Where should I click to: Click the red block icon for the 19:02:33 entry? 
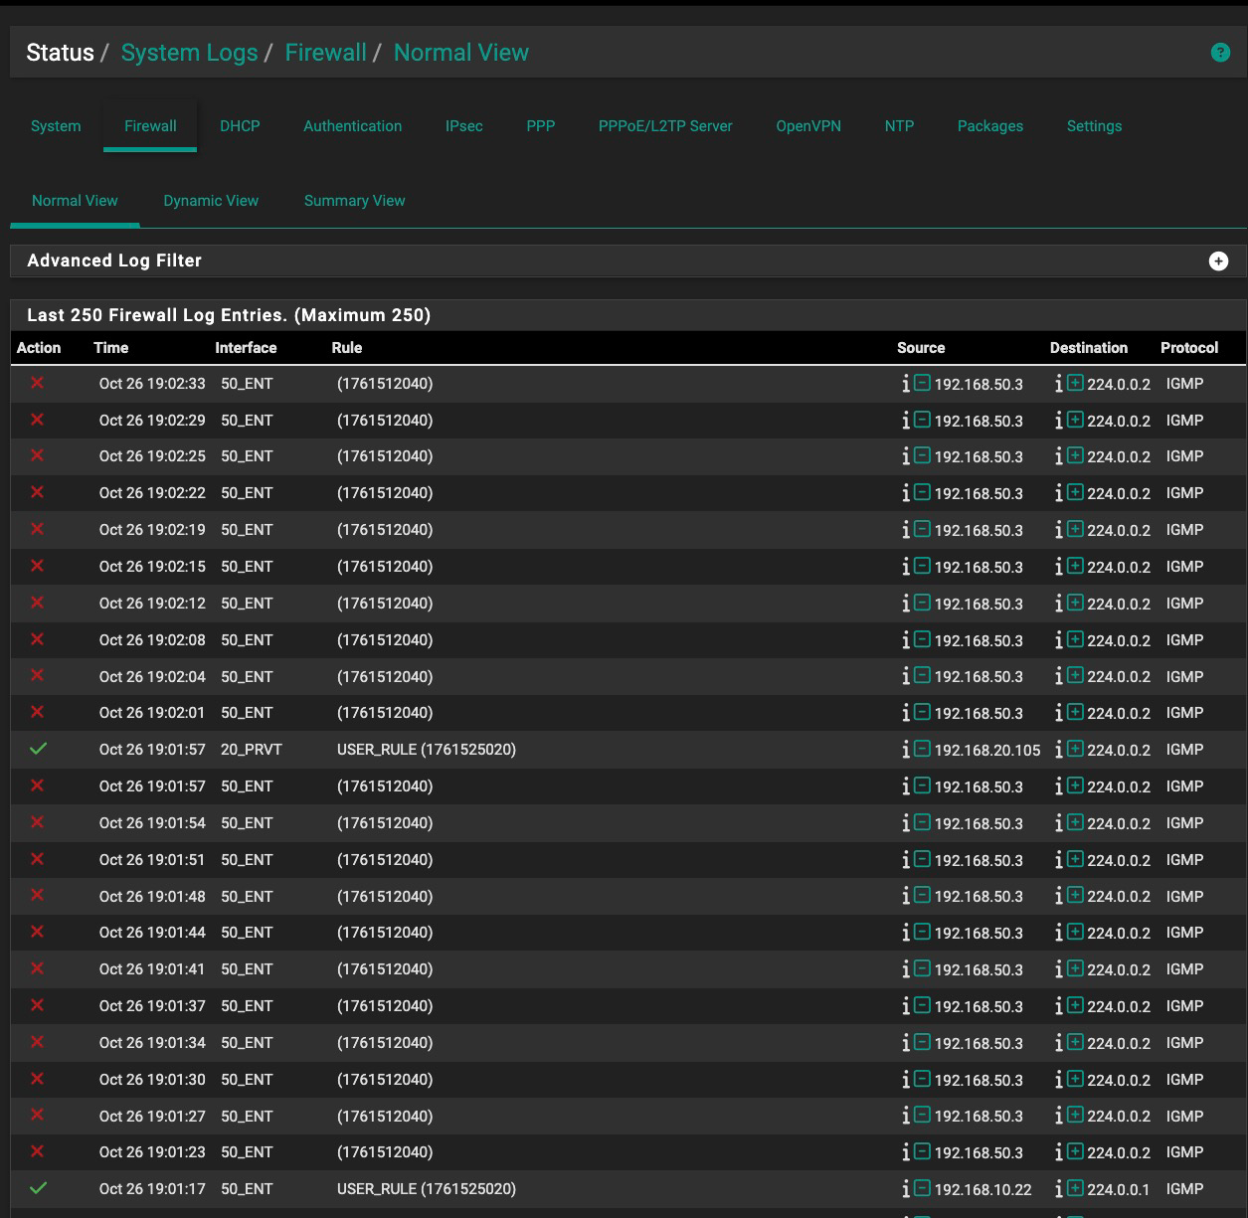[x=38, y=383]
